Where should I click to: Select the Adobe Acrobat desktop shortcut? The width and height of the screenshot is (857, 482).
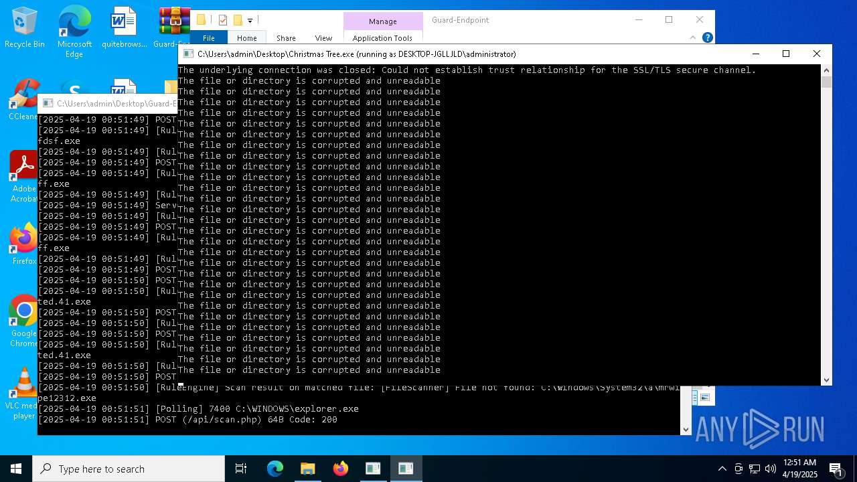pos(24,176)
